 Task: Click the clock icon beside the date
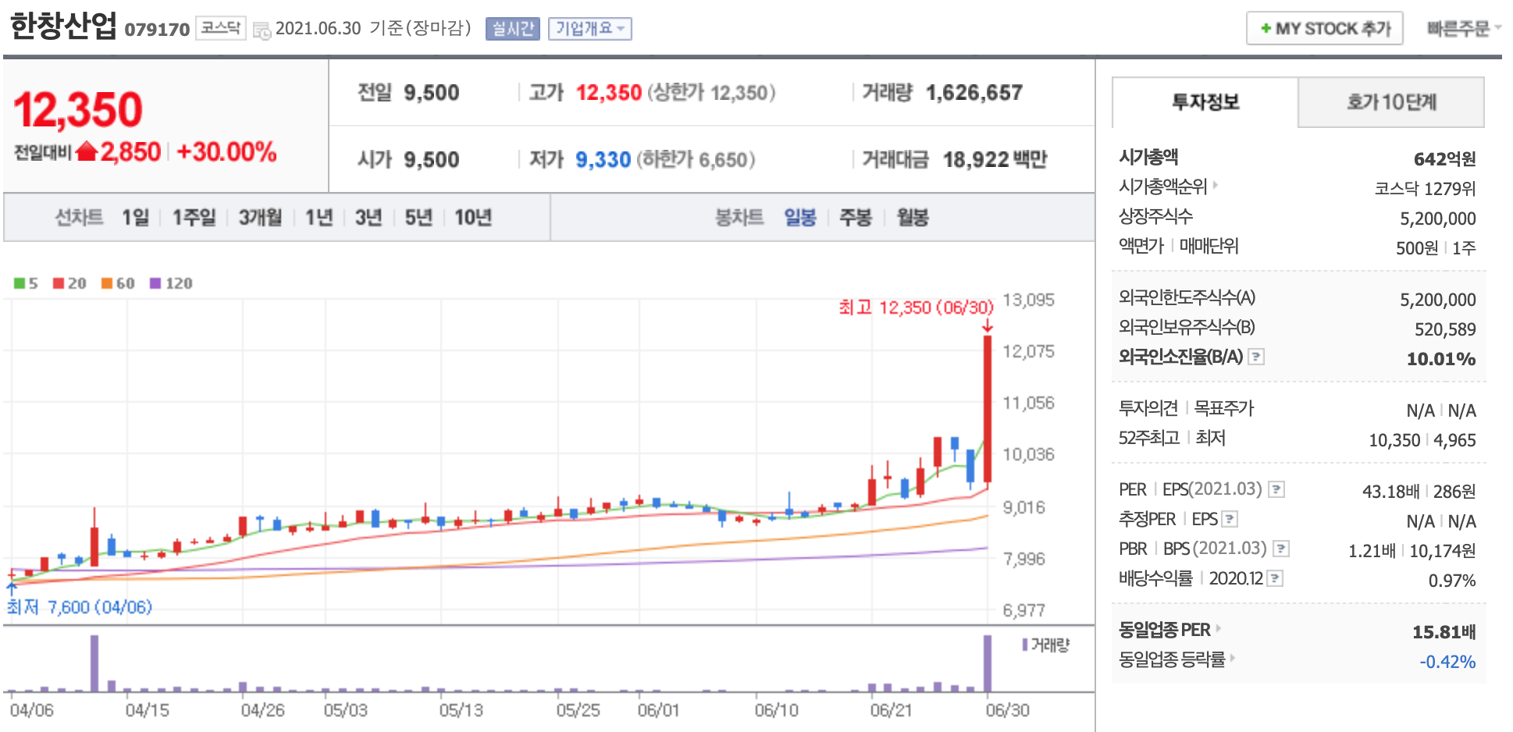click(x=262, y=30)
